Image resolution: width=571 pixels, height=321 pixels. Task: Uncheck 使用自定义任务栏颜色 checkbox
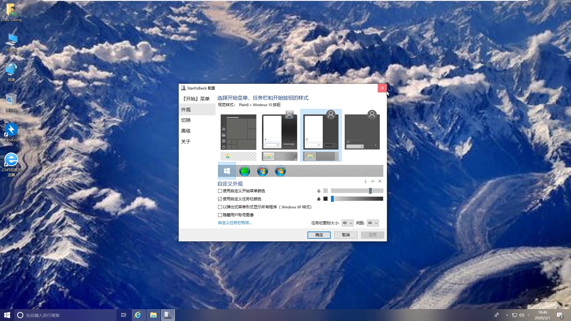220,199
